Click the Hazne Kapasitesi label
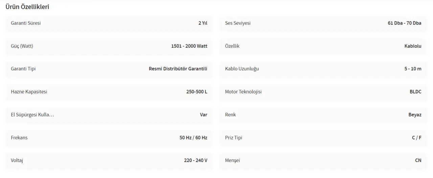Screen dimensions: 433x178 pos(29,92)
